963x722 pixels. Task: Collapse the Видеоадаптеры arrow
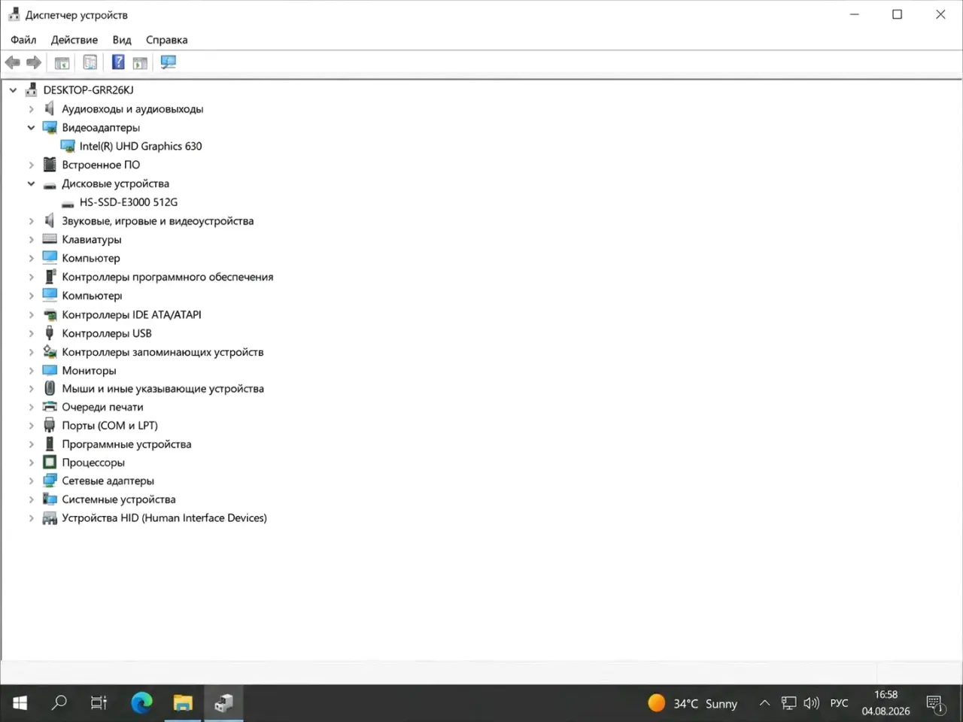(x=31, y=128)
